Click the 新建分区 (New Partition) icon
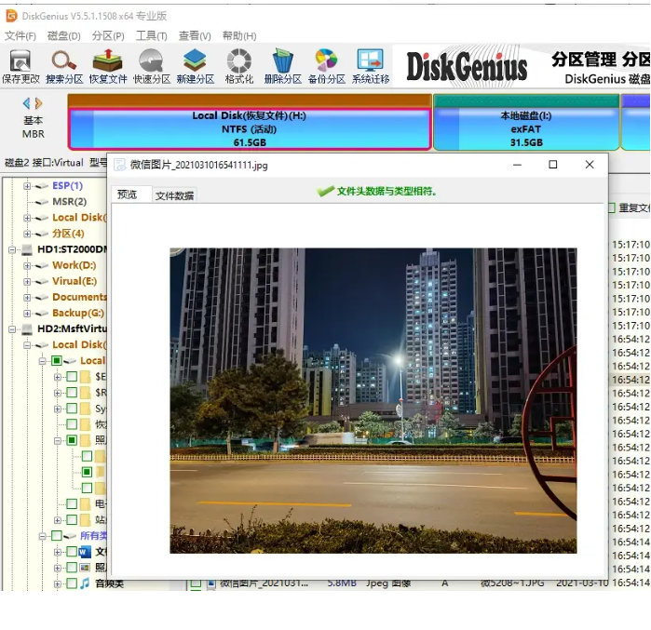This screenshot has height=630, width=651. pos(195,65)
